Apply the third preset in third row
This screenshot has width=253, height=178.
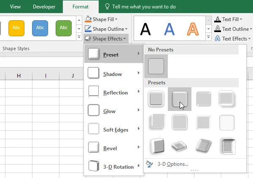pos(204,146)
